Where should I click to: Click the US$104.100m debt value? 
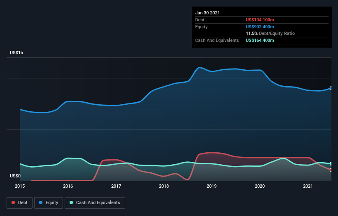[260, 20]
